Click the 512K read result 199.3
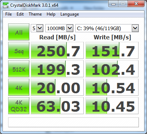Image resolution: width=147 pixels, height=134 pixels. coord(57,69)
